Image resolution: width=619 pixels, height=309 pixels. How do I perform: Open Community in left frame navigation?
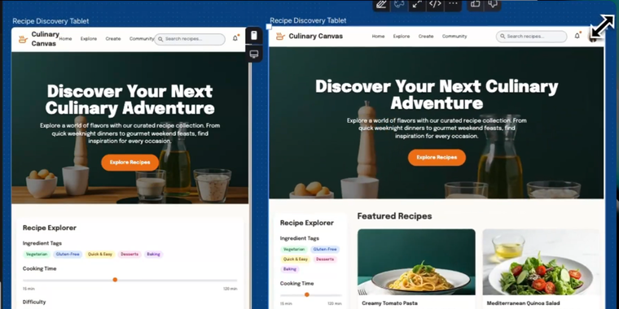pyautogui.click(x=142, y=39)
